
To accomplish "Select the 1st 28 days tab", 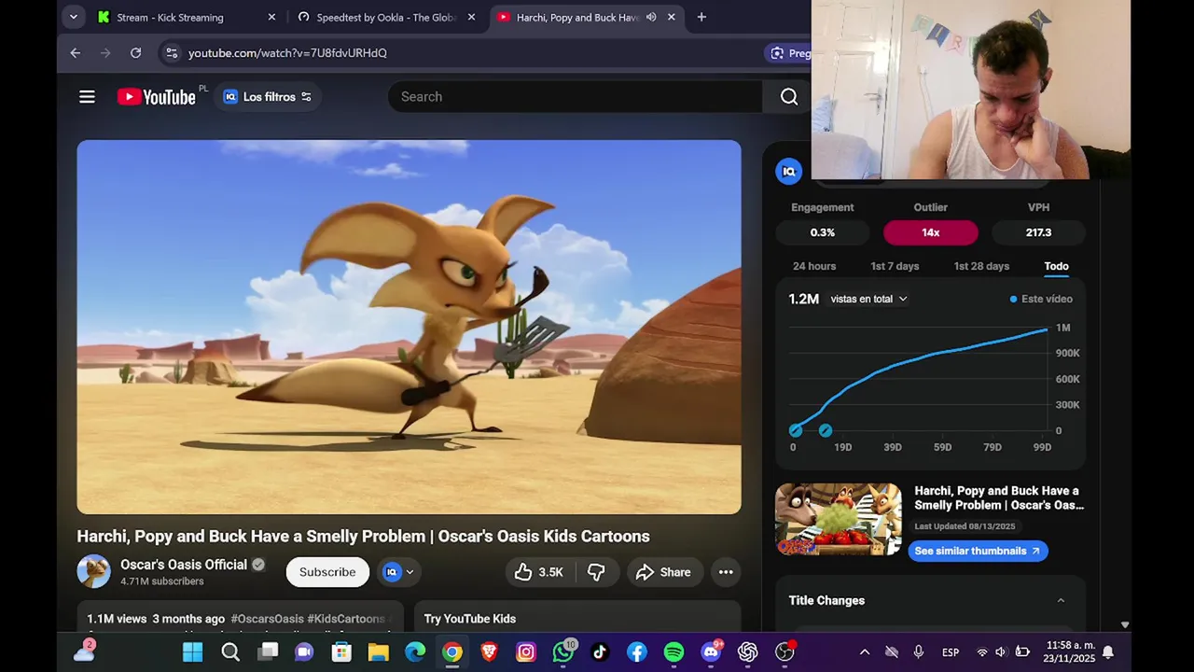I will [981, 266].
